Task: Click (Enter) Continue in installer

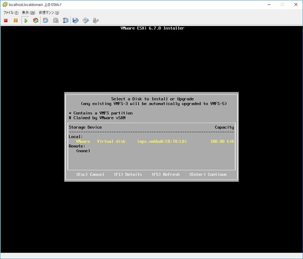Action: coord(208,174)
